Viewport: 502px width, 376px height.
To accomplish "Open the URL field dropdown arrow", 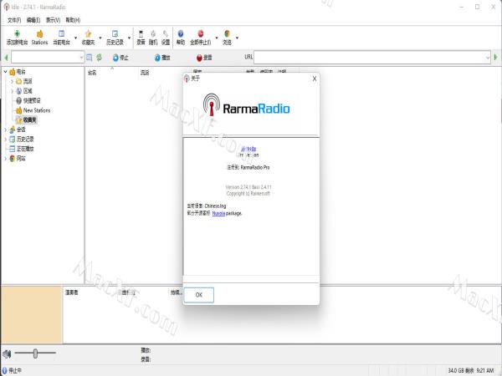I will coord(488,58).
